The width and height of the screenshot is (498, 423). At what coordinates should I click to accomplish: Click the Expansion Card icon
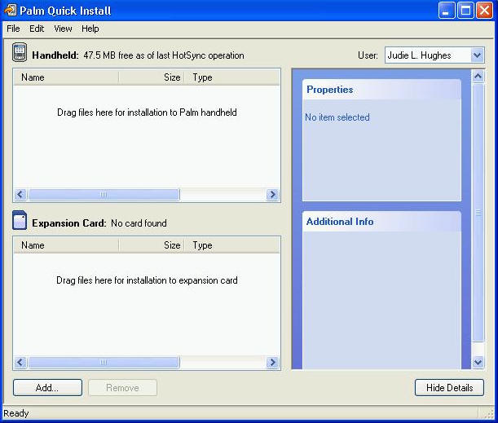click(x=20, y=222)
